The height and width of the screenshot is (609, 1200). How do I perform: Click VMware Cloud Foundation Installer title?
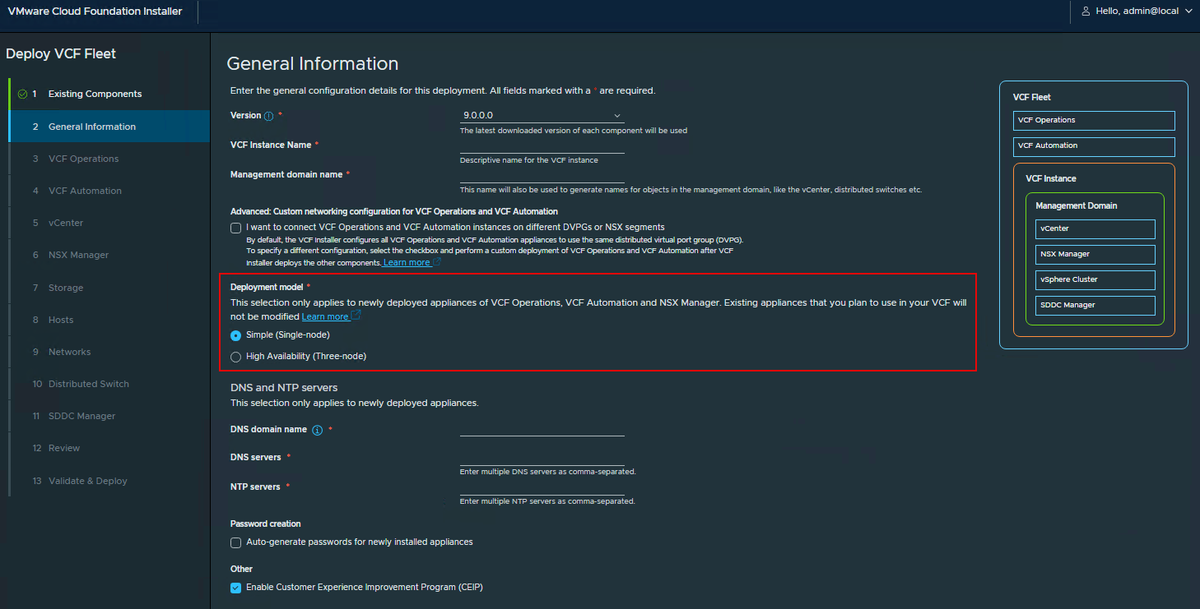(x=95, y=12)
